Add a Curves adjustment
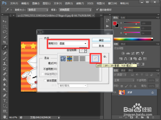 point(133,53)
